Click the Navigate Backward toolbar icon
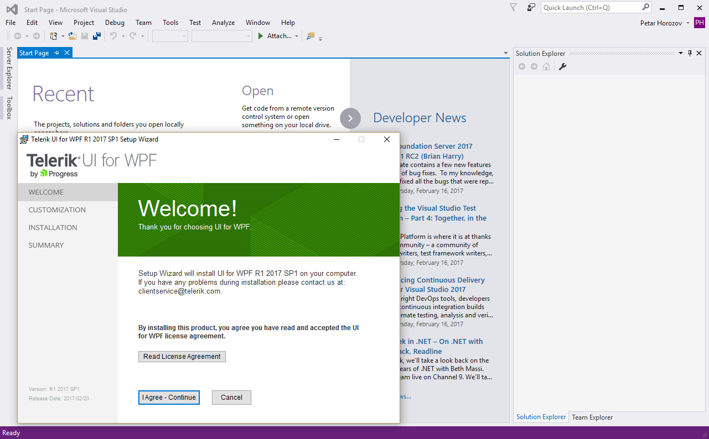Image resolution: width=709 pixels, height=439 pixels. point(18,36)
